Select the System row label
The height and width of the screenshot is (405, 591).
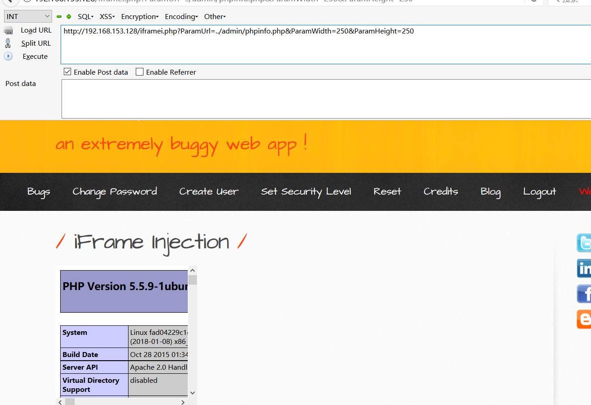coord(75,333)
